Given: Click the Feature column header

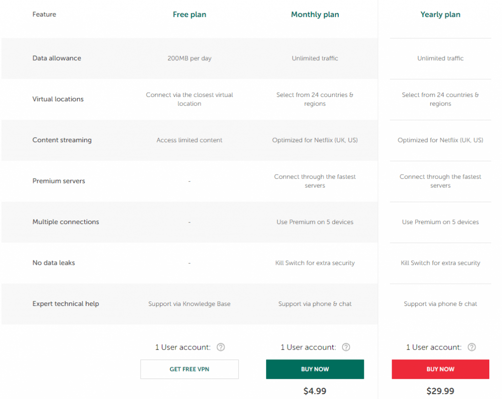Looking at the screenshot, I should pyautogui.click(x=44, y=14).
